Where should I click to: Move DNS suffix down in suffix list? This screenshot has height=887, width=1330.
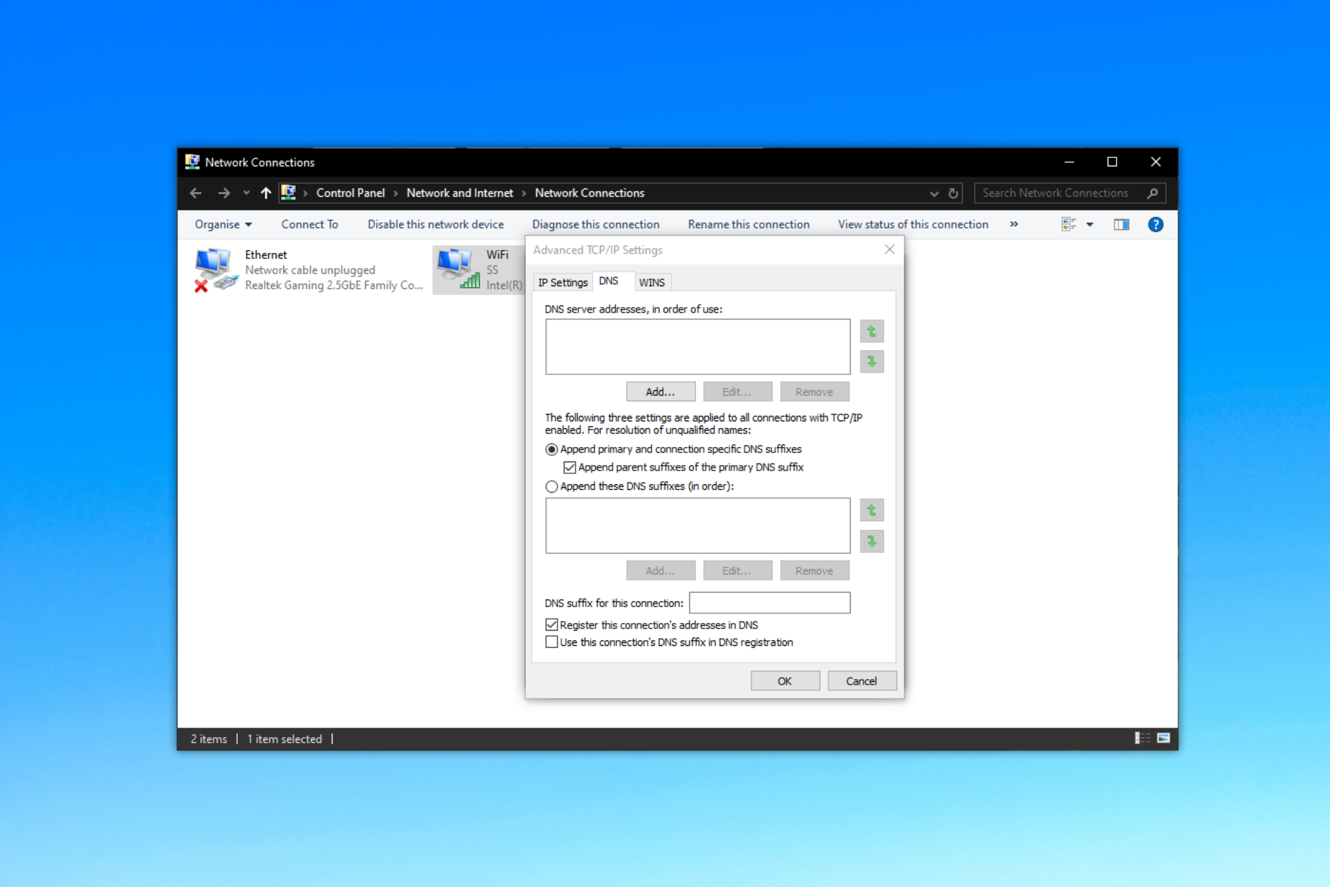click(871, 541)
